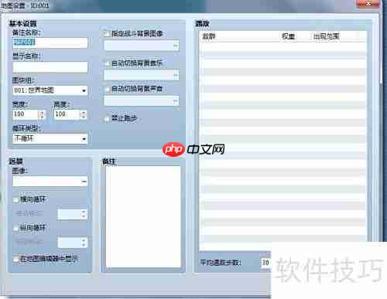Open the browse button for background sound
Image resolution: width=387 pixels, height=299 pixels.
pyautogui.click(x=176, y=100)
